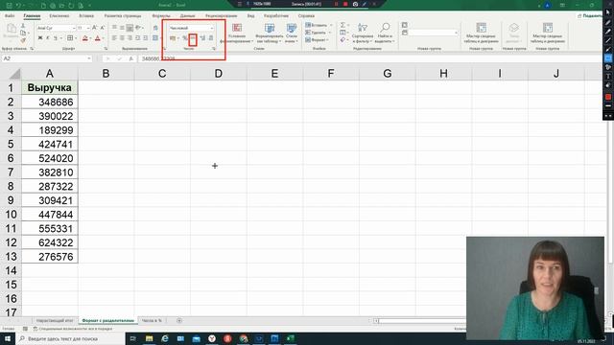614x345 pixels.
Task: Toggle align right in alignment group
Action: 130,38
